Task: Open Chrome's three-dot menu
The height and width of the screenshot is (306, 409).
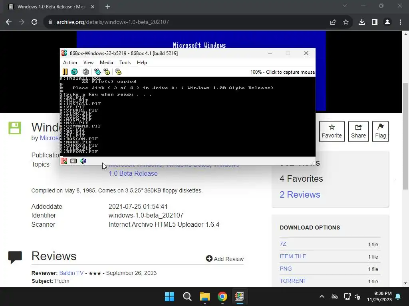Action: pyautogui.click(x=400, y=22)
